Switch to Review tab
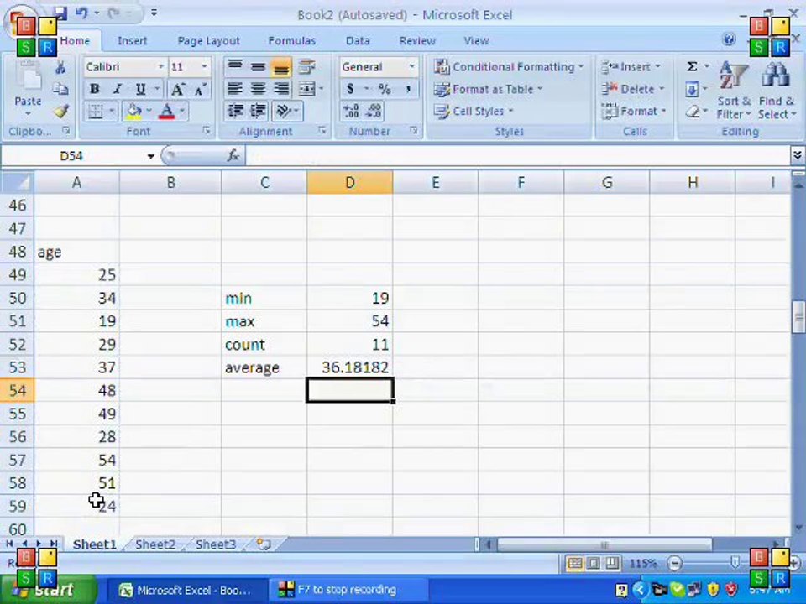 coord(417,41)
